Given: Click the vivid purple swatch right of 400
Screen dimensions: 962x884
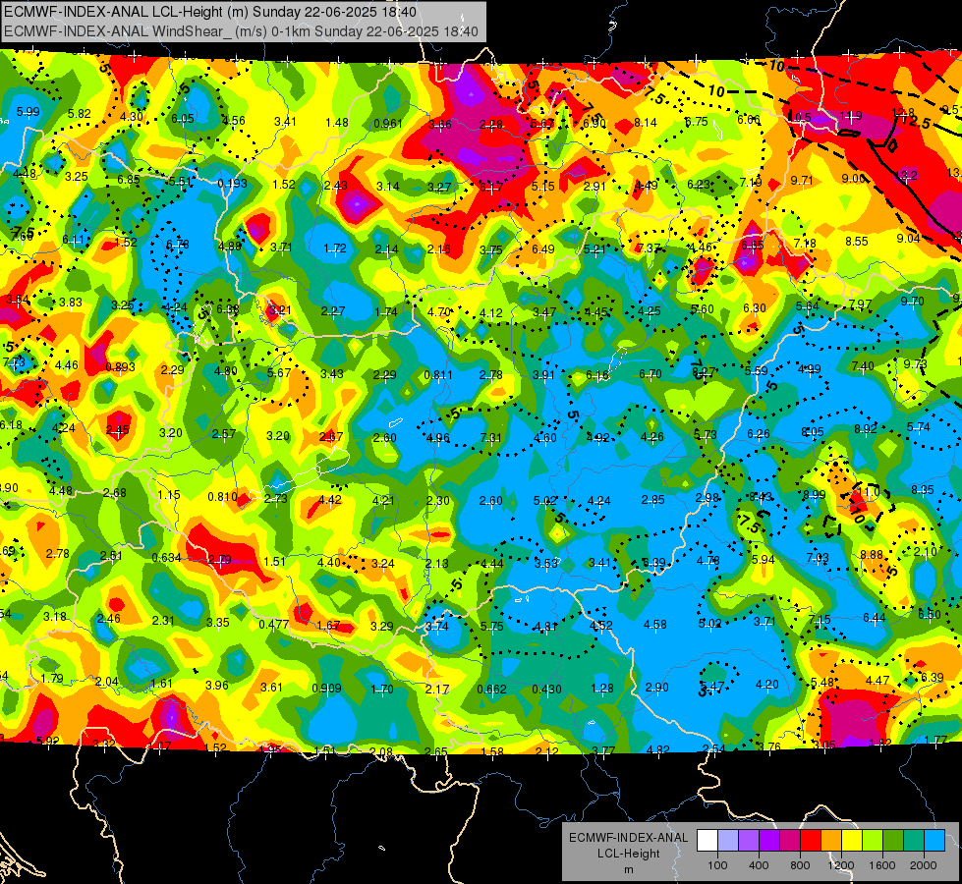Looking at the screenshot, I should click(x=769, y=840).
